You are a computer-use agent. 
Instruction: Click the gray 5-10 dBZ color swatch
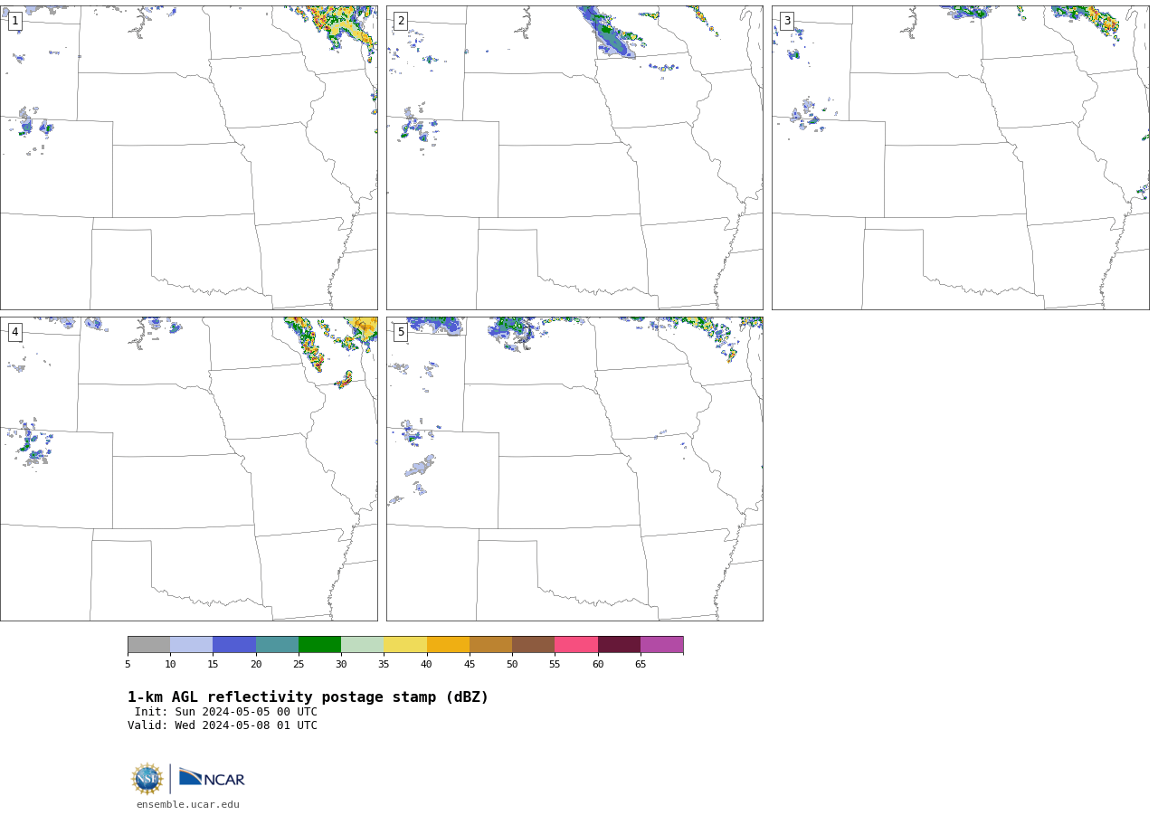[x=148, y=645]
